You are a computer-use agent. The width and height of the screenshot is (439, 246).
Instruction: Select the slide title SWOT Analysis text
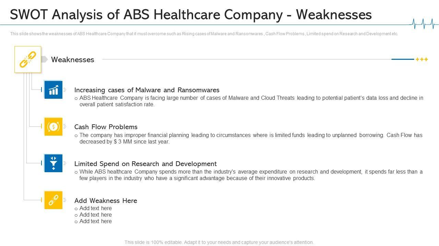(191, 15)
